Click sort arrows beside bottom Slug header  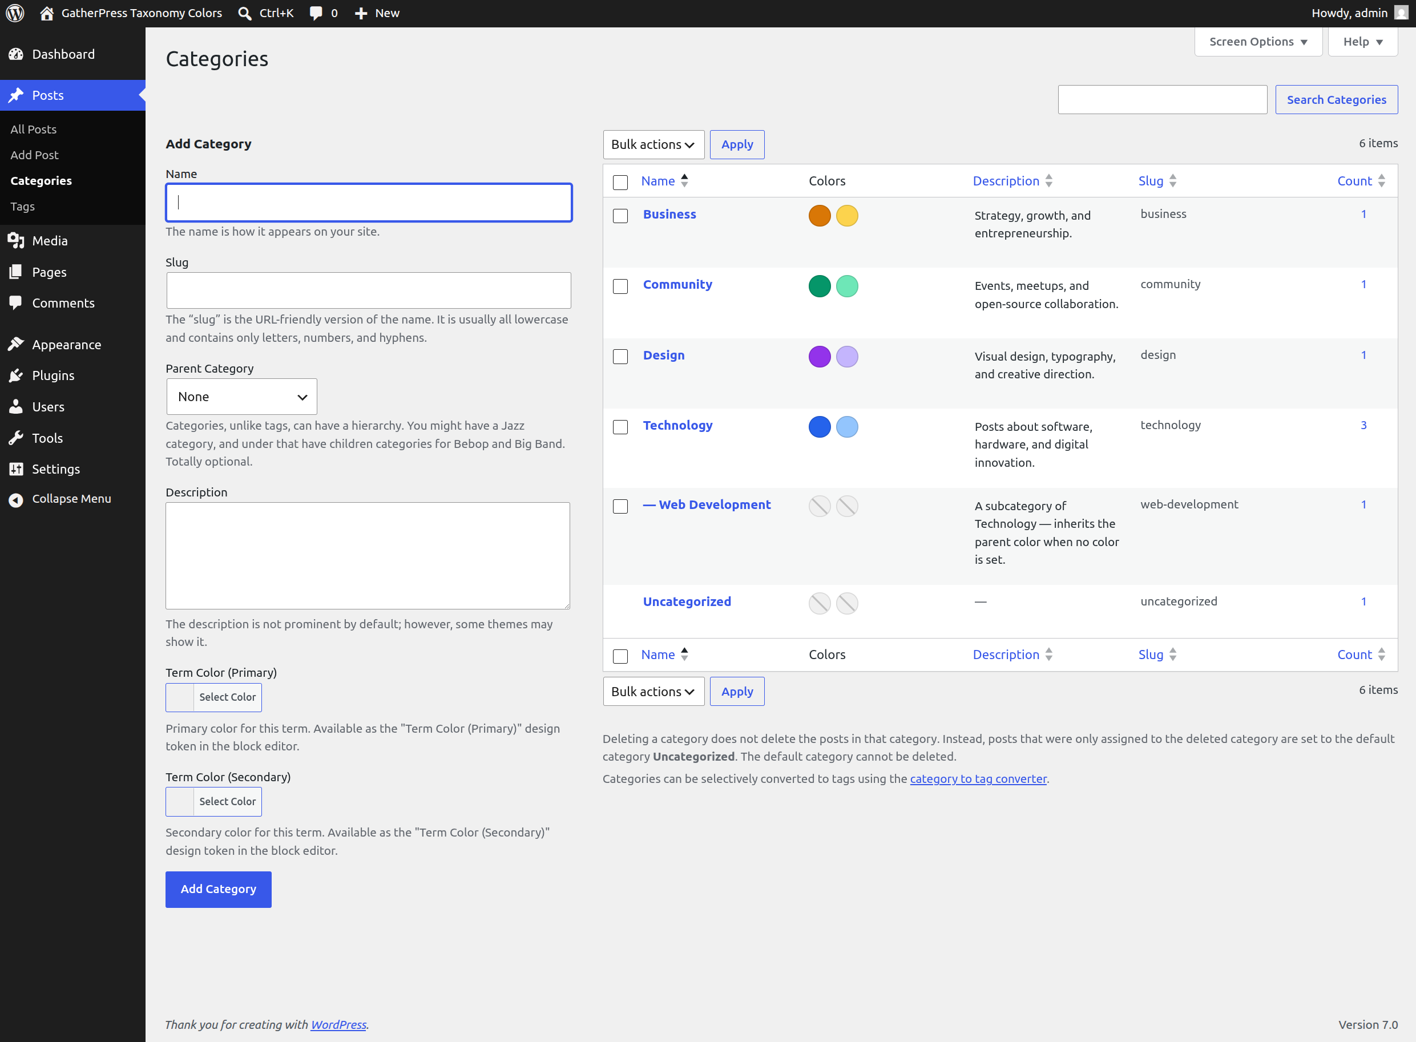coord(1173,654)
